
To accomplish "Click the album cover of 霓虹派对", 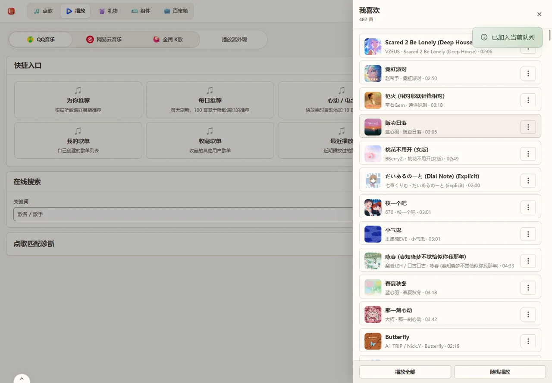I will 373,74.
